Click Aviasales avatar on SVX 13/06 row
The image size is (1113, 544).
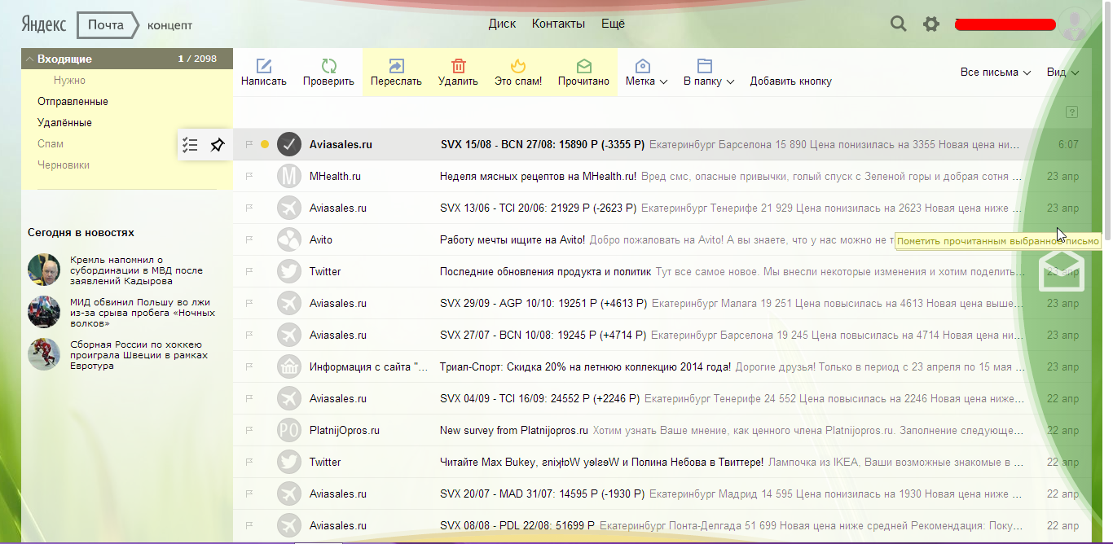click(x=289, y=208)
